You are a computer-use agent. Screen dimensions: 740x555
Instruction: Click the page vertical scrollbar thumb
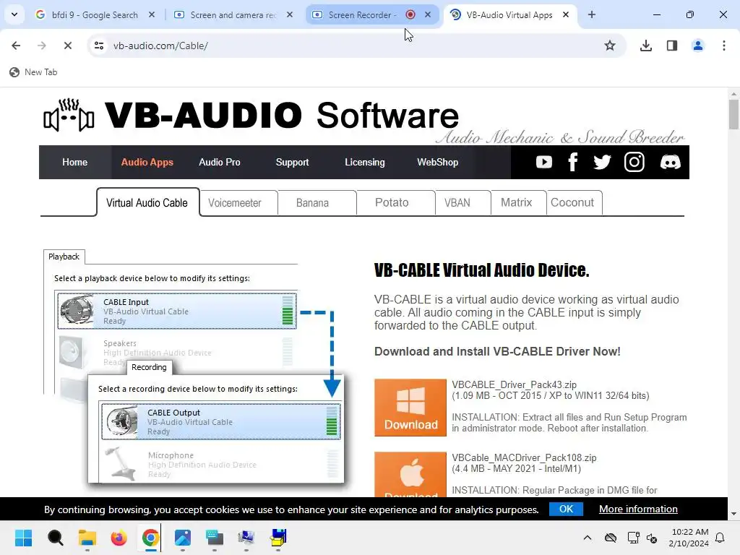click(x=733, y=114)
